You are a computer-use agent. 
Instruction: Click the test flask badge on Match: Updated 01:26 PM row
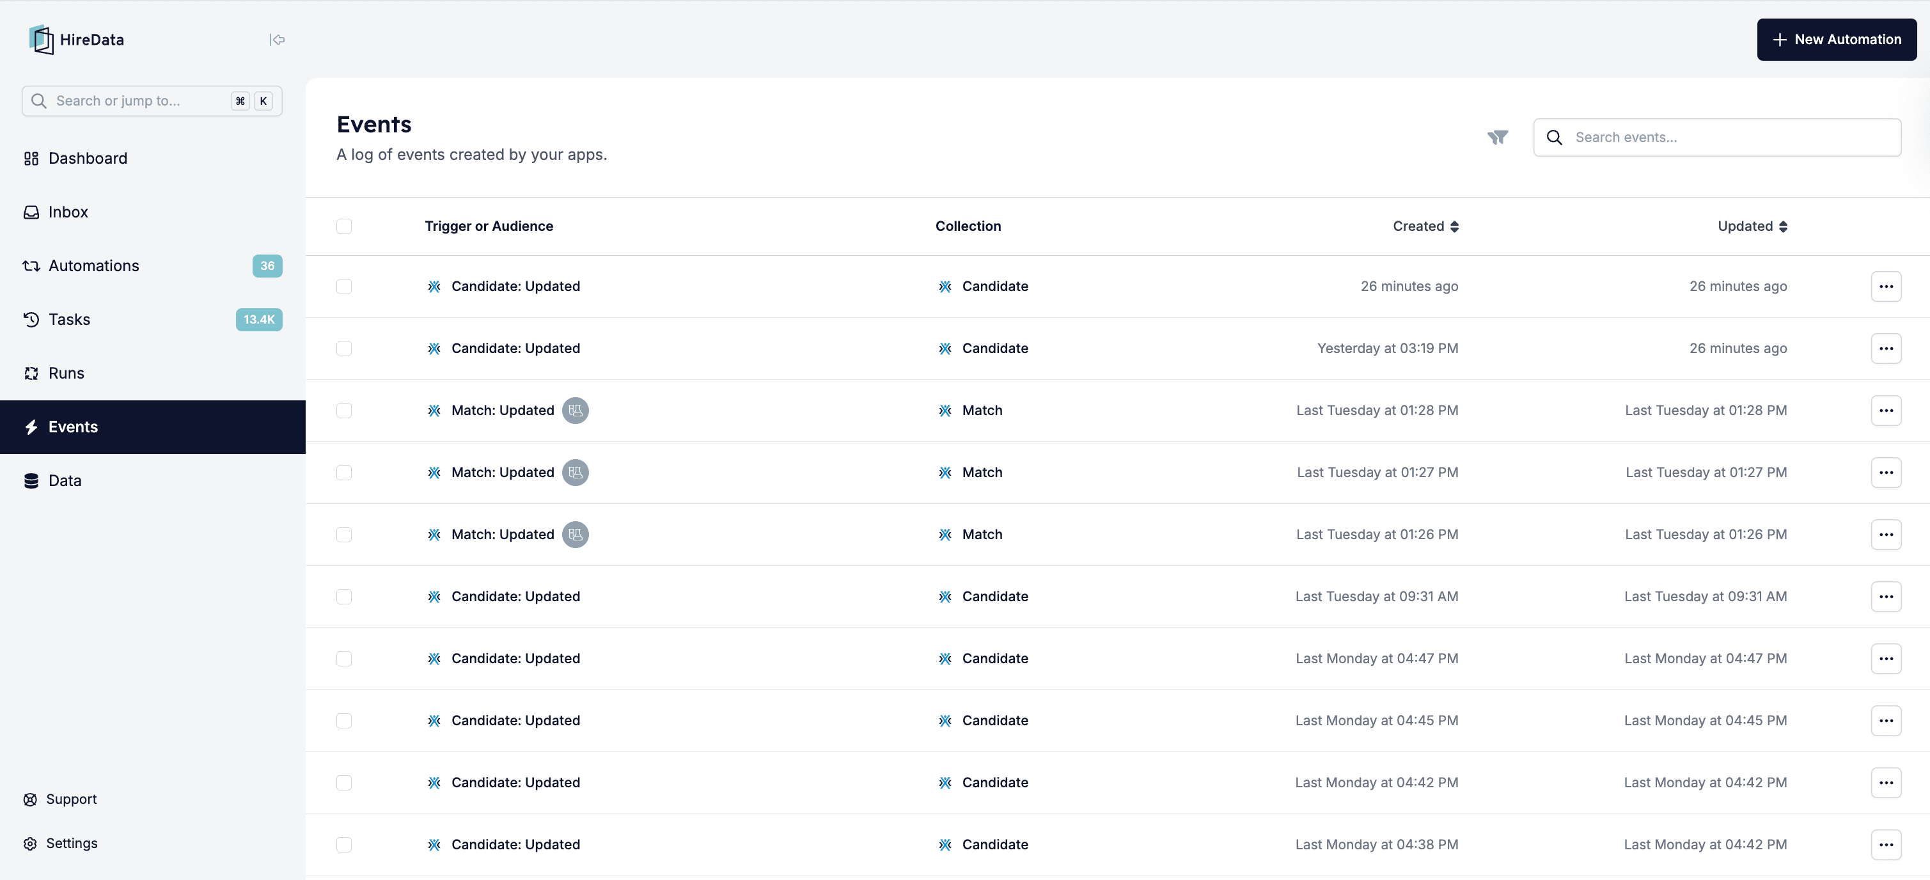(576, 535)
